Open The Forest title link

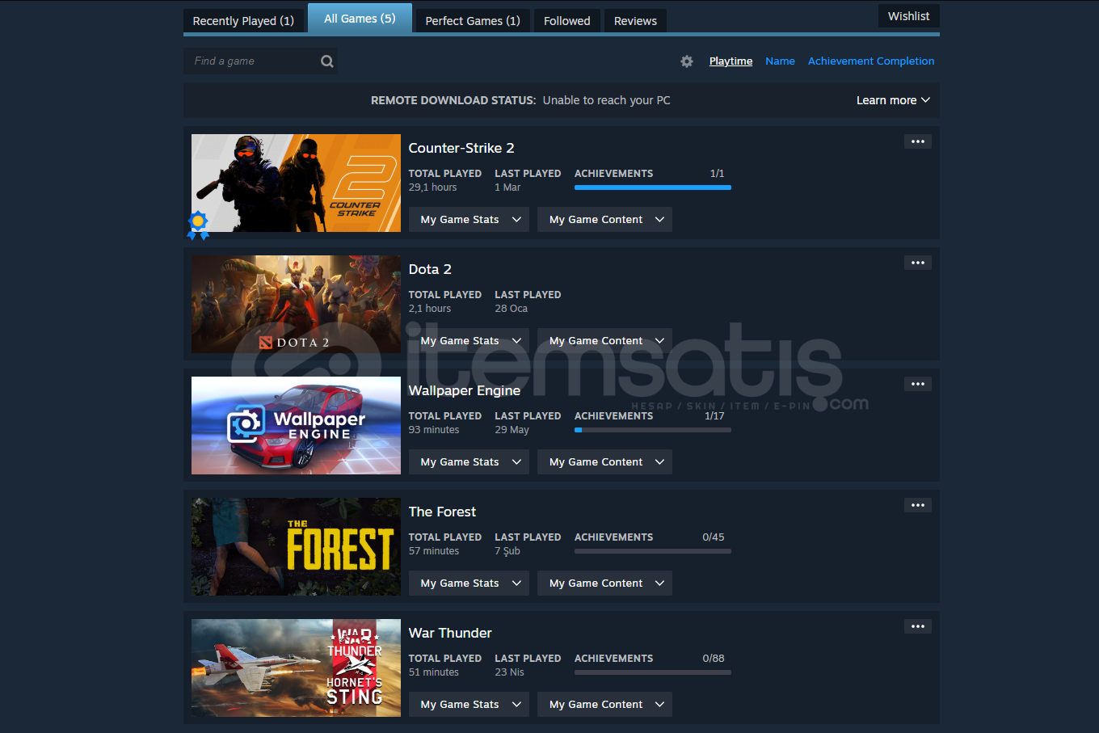click(x=442, y=512)
